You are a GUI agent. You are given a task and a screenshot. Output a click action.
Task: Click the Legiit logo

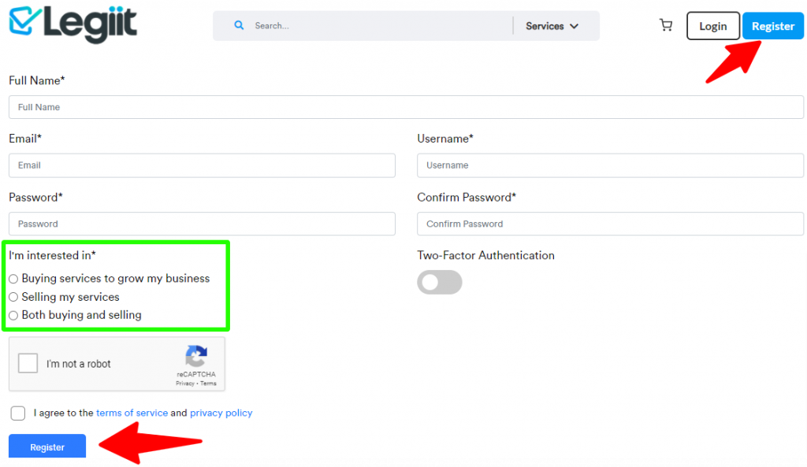point(73,24)
